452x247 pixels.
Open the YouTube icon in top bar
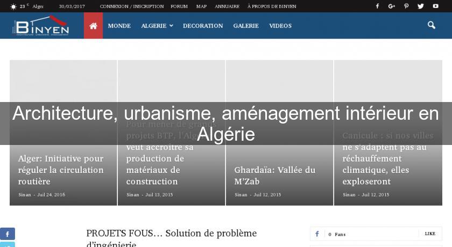tap(435, 6)
